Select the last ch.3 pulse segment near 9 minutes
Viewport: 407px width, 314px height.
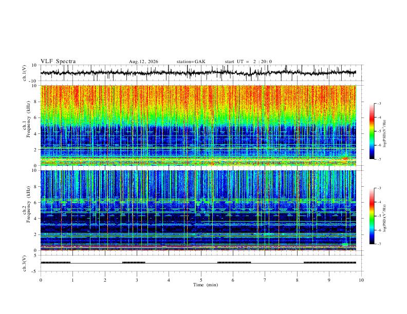tap(330, 263)
